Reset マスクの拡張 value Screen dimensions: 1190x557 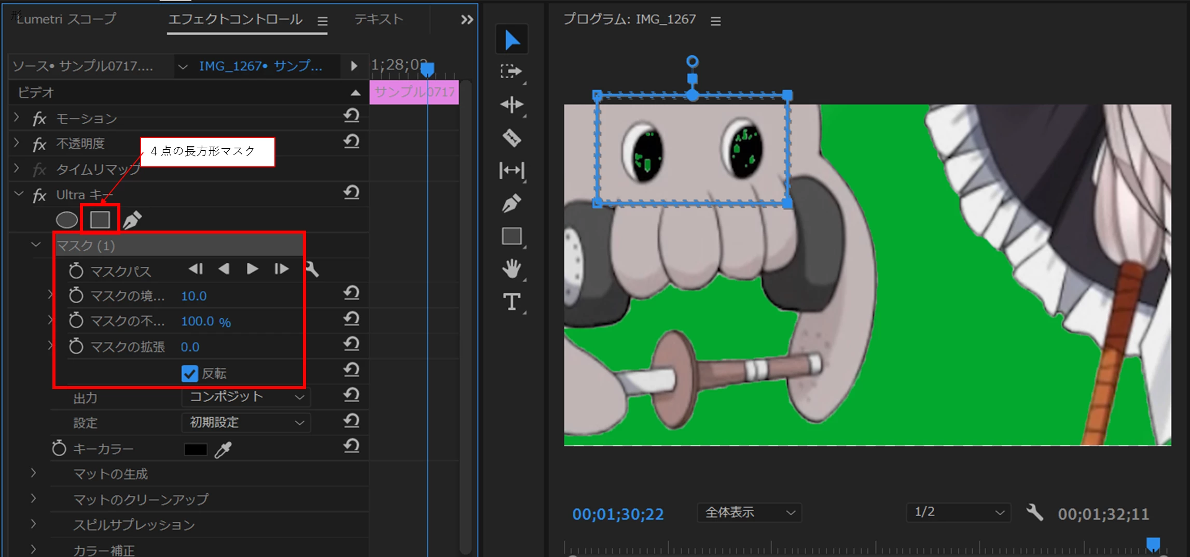[351, 344]
